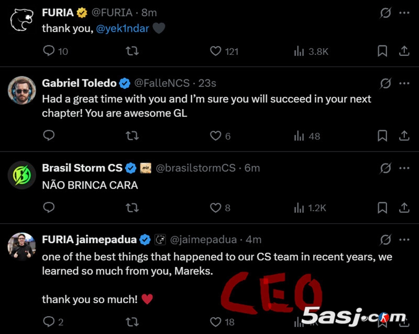
Task: Open more options on Gabriel Toledo's tweet
Action: tap(404, 83)
